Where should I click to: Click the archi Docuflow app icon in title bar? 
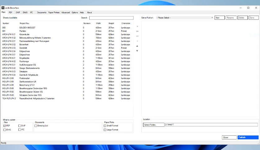[x=3, y=8]
